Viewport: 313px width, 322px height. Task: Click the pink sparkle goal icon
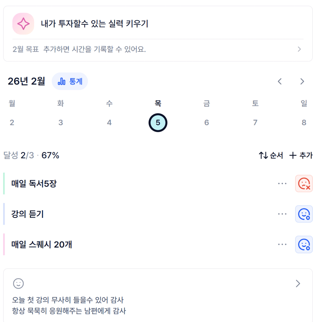tap(23, 24)
